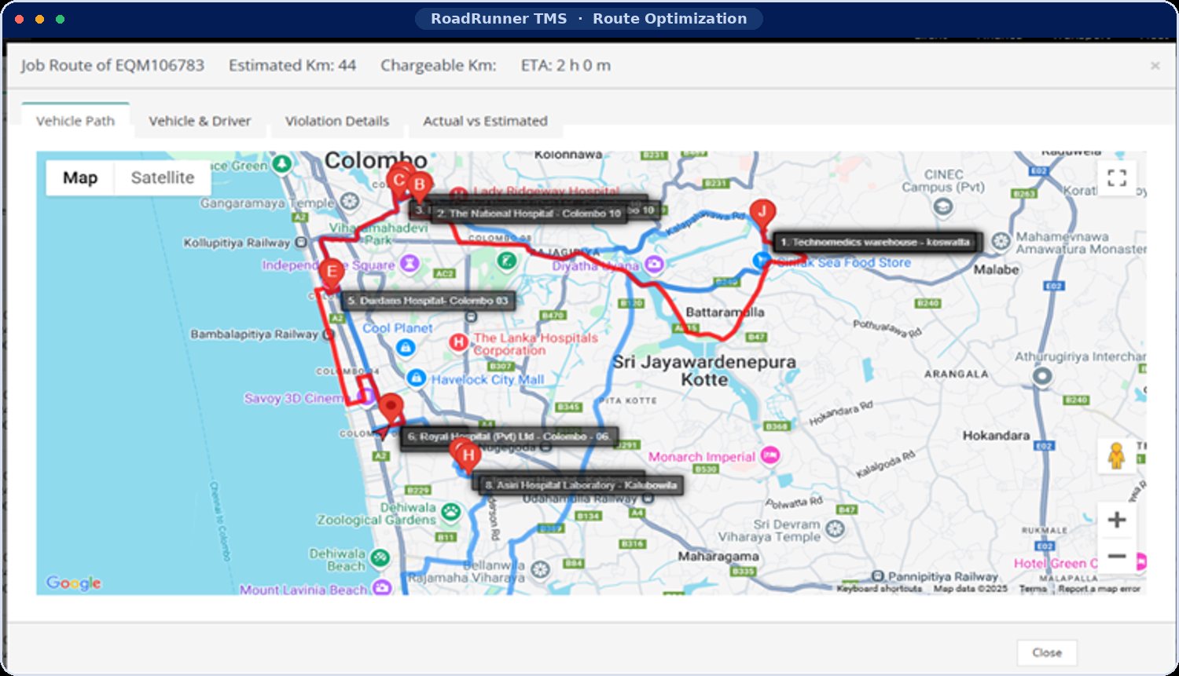Click label '6. Royal Hospital (Pvt) Ltd - Colombo - 06.'
Screen dimensions: 1179x676
click(509, 437)
